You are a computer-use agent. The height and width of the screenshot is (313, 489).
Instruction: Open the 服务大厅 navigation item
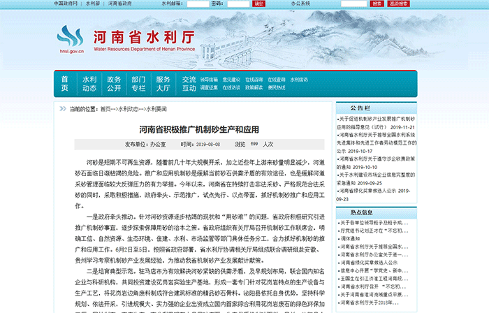coord(163,84)
